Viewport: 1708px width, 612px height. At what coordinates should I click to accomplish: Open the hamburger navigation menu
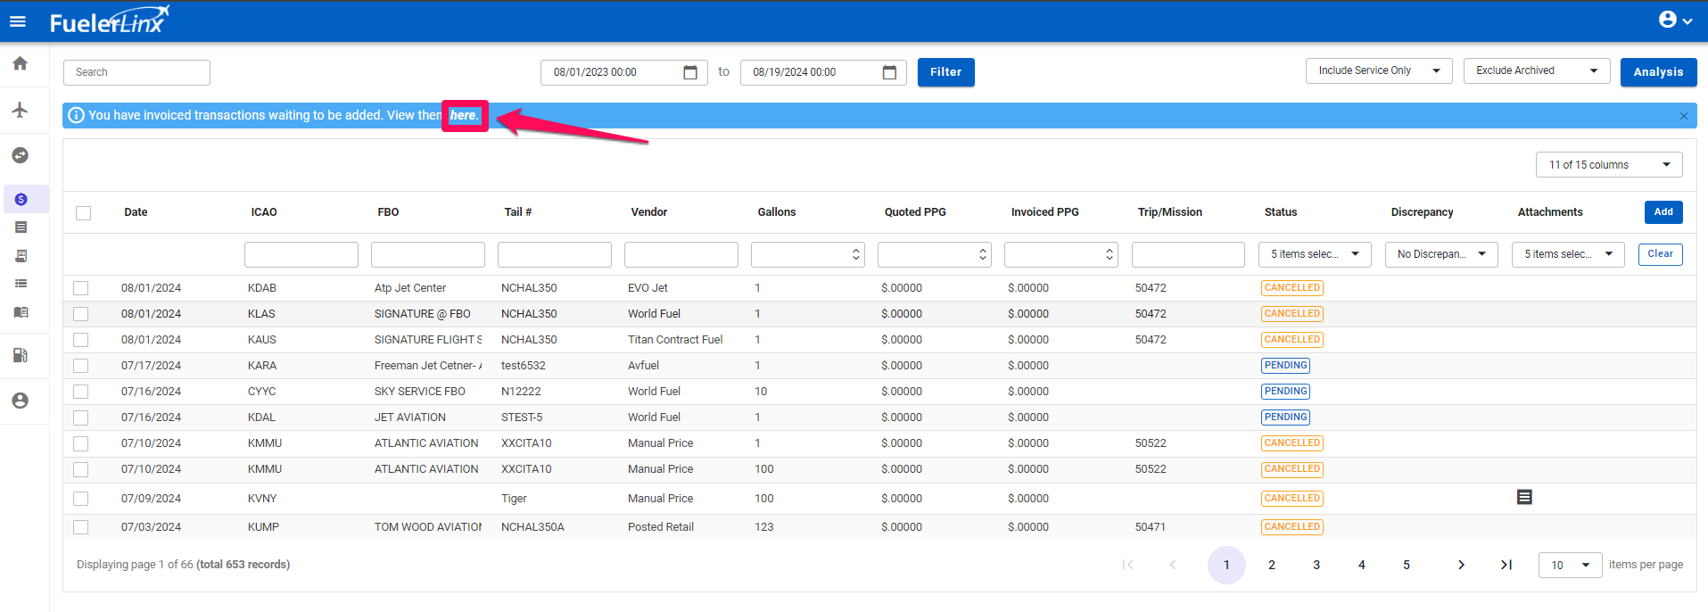tap(18, 21)
